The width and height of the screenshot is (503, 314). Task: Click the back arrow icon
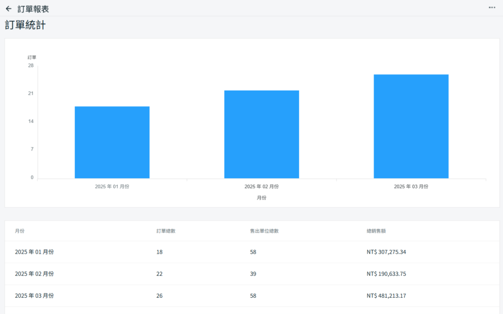(9, 9)
